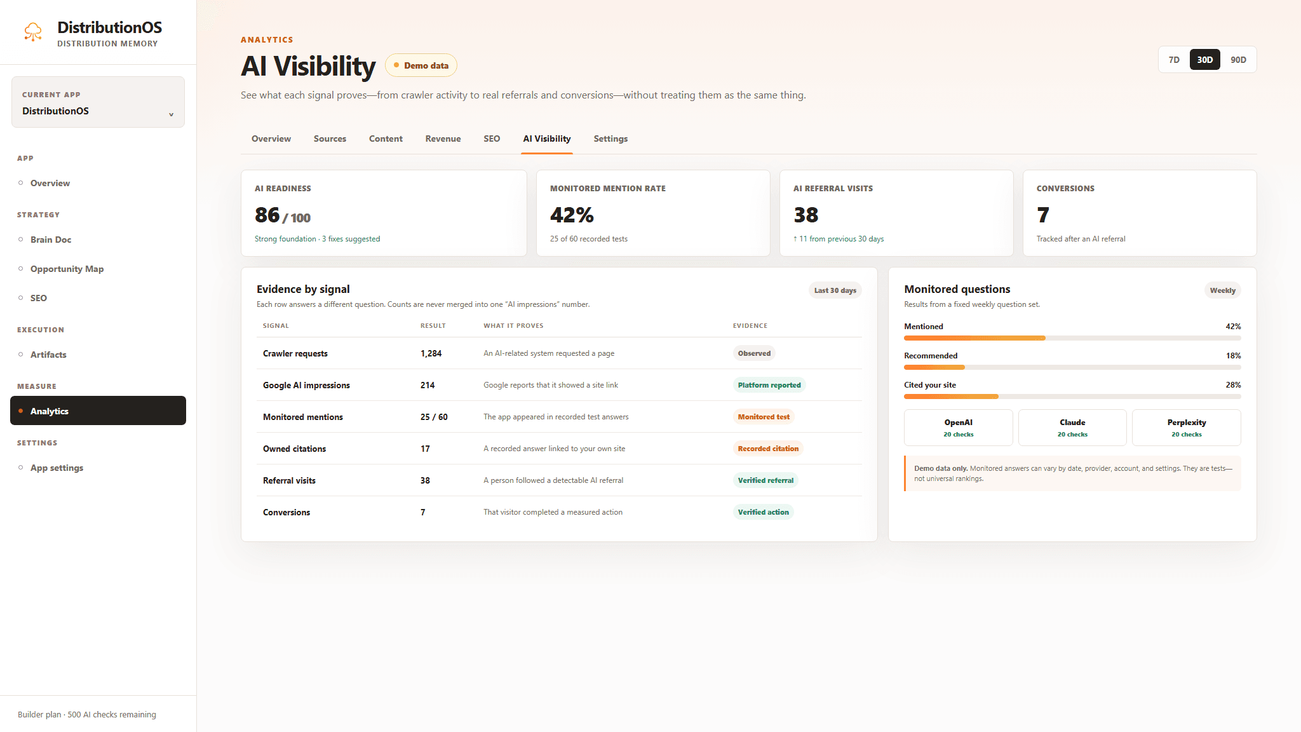Click Builder plan AI checks remaining text
Image resolution: width=1301 pixels, height=732 pixels.
pyautogui.click(x=87, y=714)
